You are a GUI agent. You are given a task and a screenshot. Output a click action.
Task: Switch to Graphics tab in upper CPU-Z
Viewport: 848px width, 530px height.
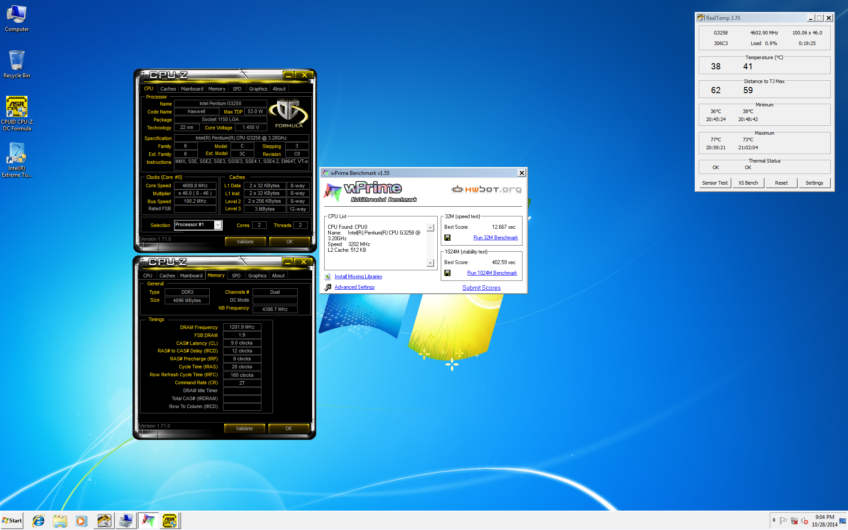pyautogui.click(x=258, y=89)
